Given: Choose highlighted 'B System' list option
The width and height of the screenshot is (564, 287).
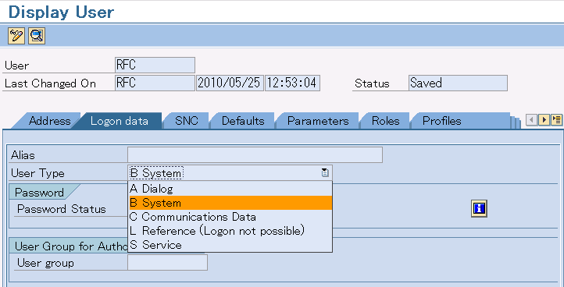Looking at the screenshot, I should [x=230, y=203].
